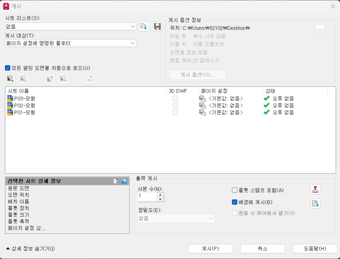The image size is (340, 259).
Task: Click the move sheet down icon
Action: [63, 78]
